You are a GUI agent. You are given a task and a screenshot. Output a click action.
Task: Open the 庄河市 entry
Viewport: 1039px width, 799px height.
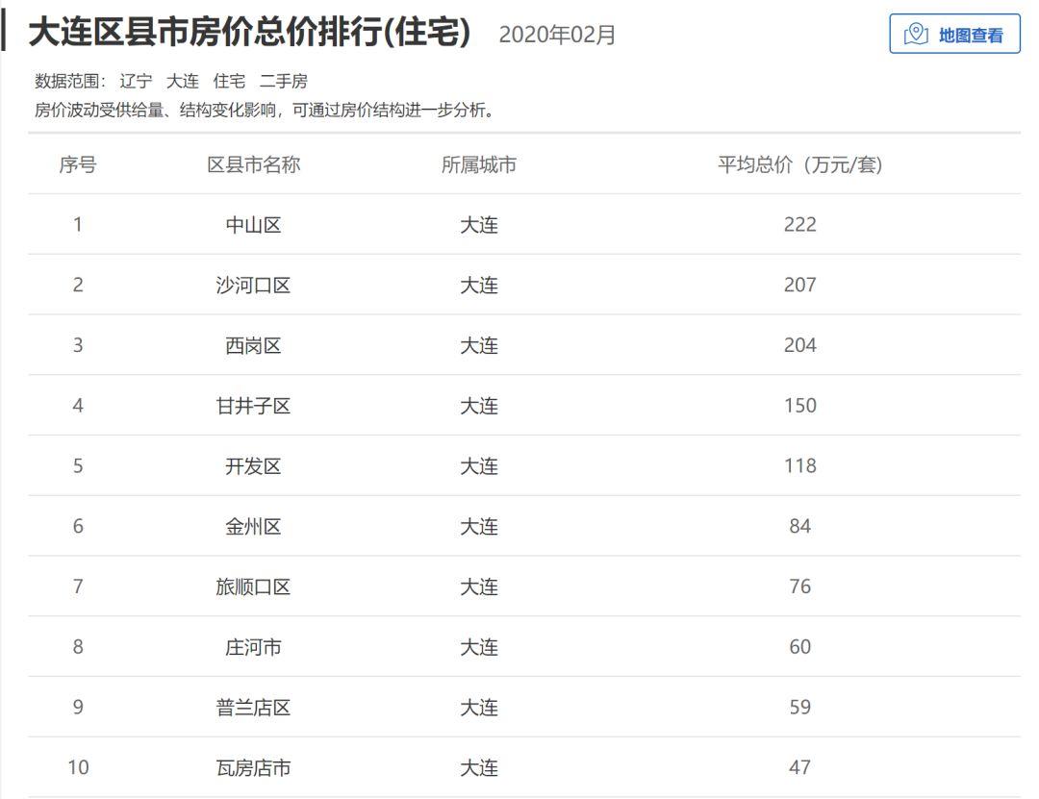[253, 647]
